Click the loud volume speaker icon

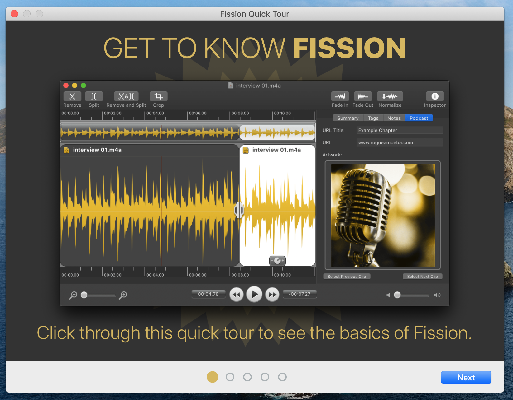click(437, 295)
